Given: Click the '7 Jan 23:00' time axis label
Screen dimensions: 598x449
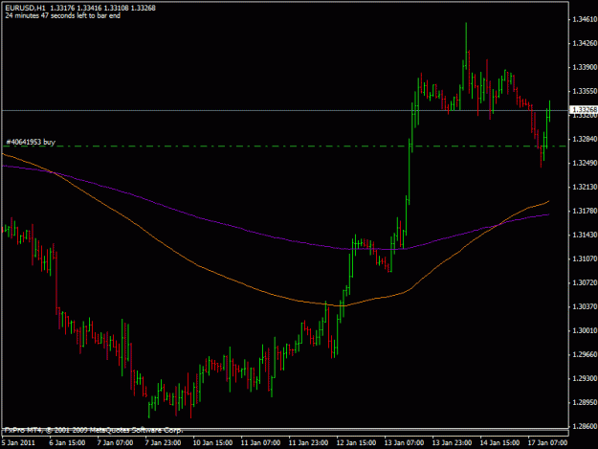Looking at the screenshot, I should tap(163, 443).
